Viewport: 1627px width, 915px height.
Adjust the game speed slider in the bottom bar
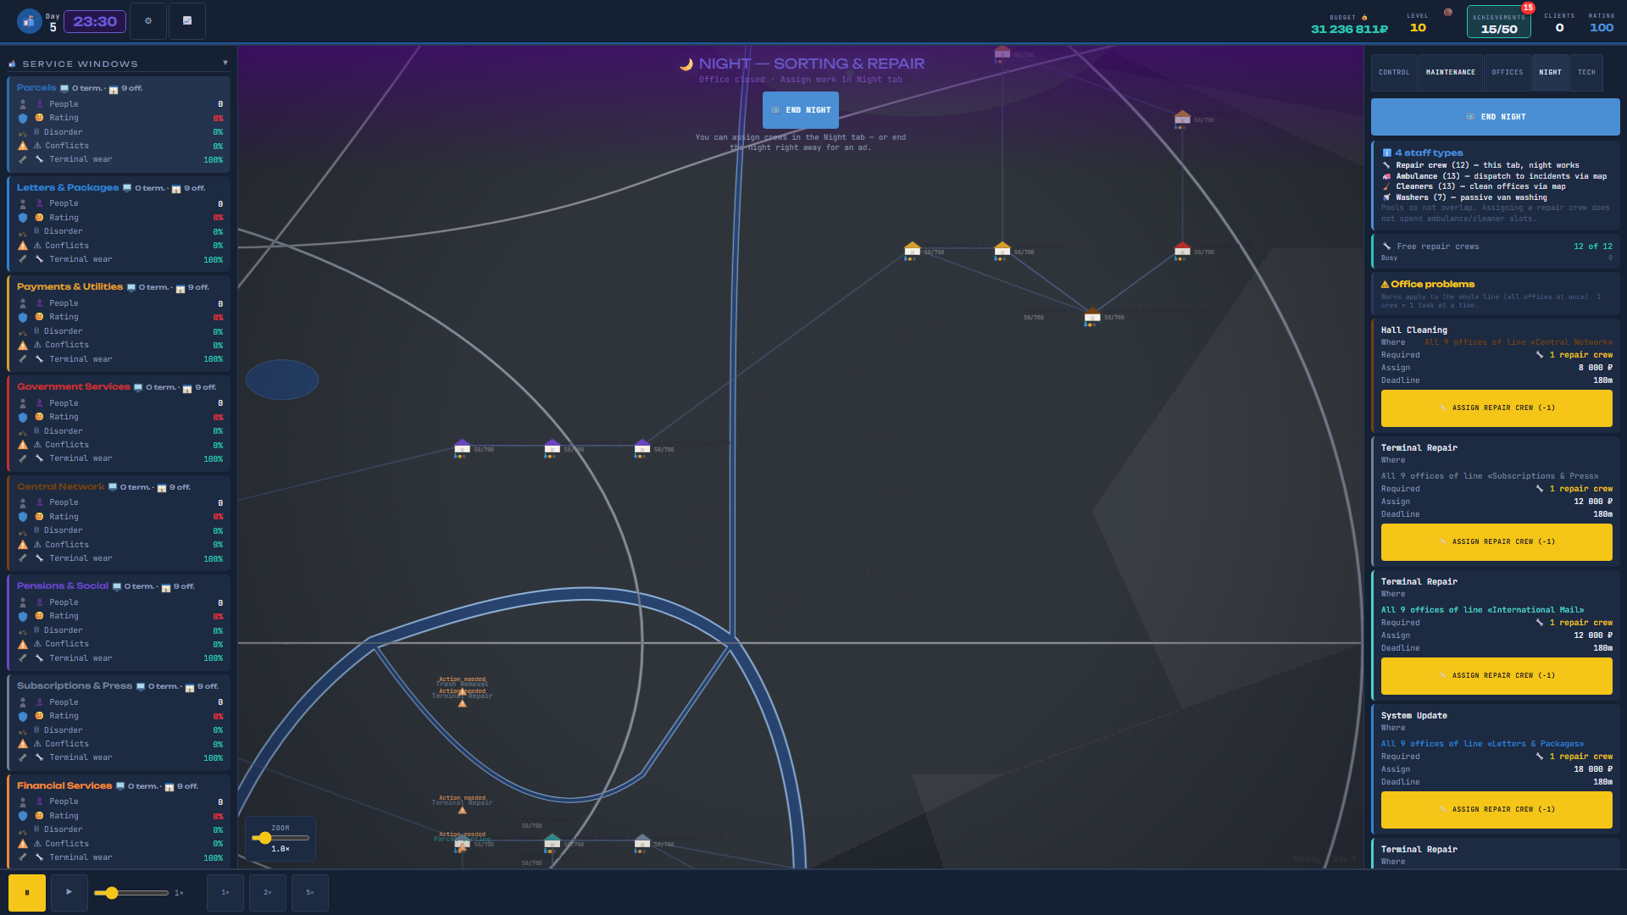(131, 893)
